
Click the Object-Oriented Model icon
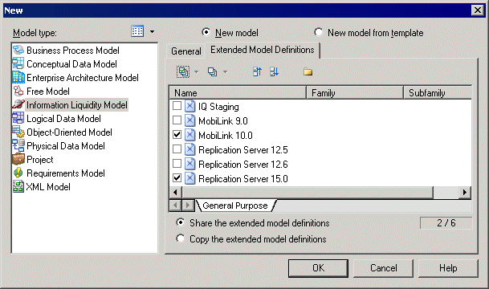coord(18,132)
